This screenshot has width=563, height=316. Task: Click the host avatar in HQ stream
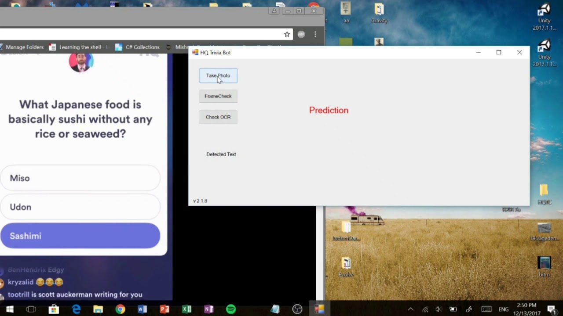click(x=81, y=62)
